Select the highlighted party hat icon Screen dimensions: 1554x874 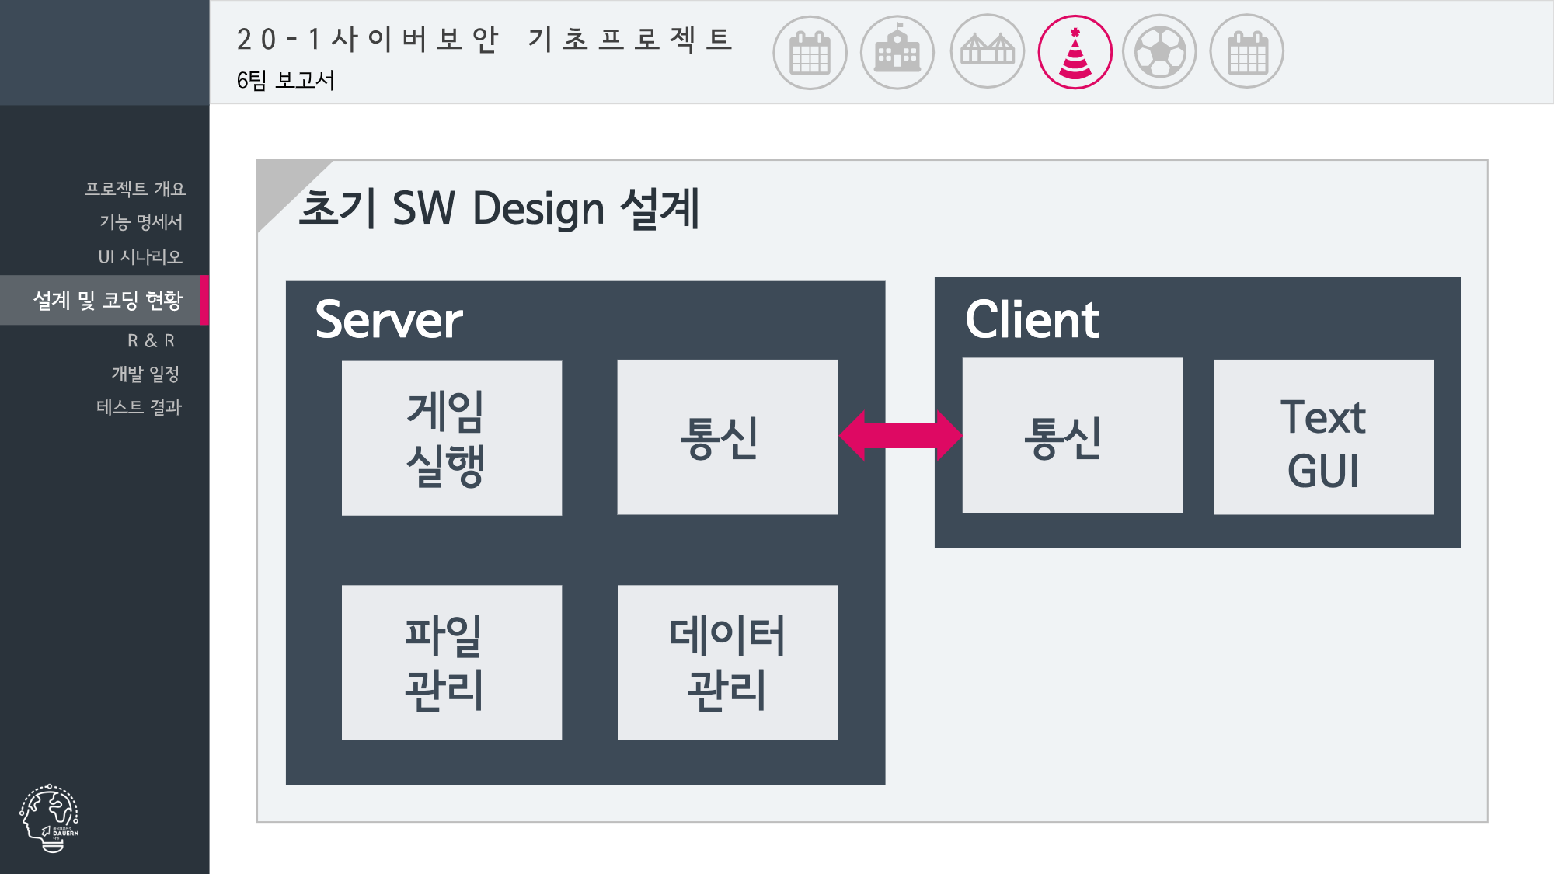[1073, 50]
